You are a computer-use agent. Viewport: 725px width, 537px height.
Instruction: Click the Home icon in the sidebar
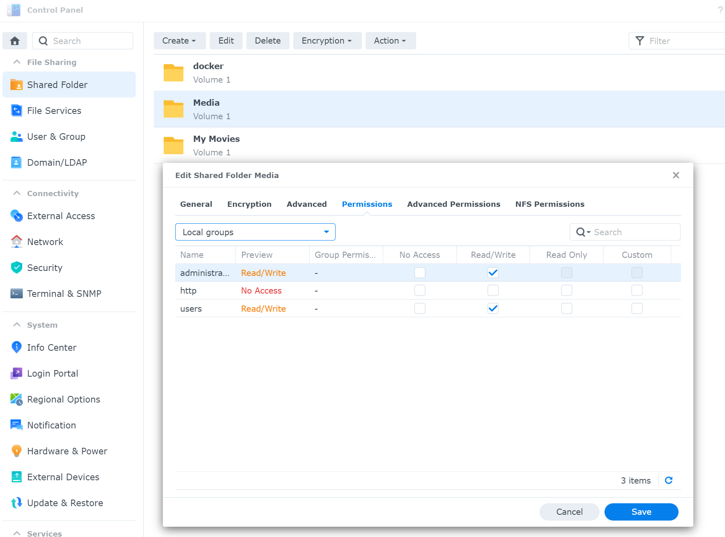coord(15,41)
